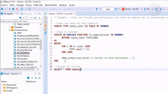
Task: Switch to the Proyectos tab
Action: (26, 14)
